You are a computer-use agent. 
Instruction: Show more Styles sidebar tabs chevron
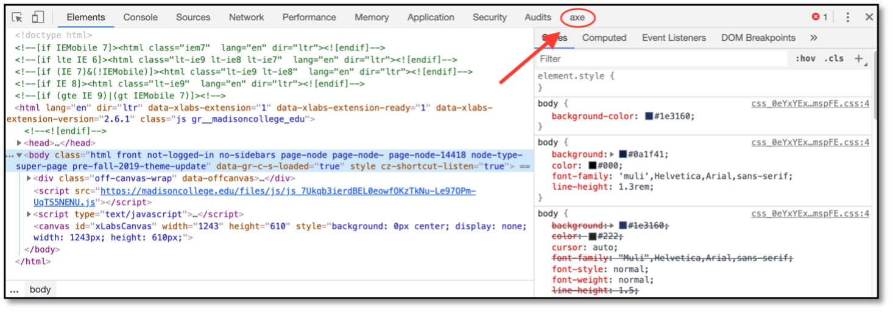click(813, 38)
